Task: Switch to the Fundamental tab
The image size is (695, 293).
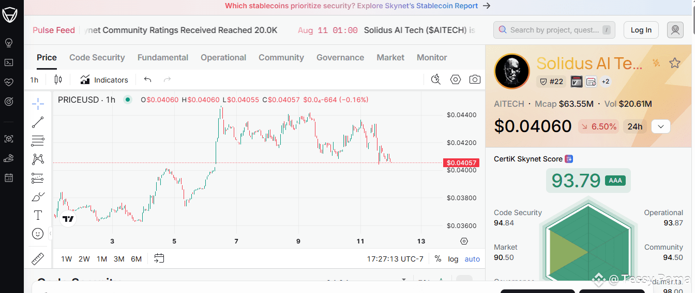Action: [x=163, y=57]
